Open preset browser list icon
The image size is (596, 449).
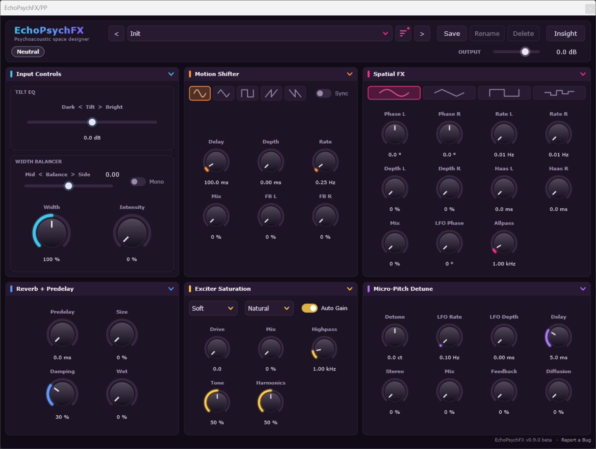(403, 34)
